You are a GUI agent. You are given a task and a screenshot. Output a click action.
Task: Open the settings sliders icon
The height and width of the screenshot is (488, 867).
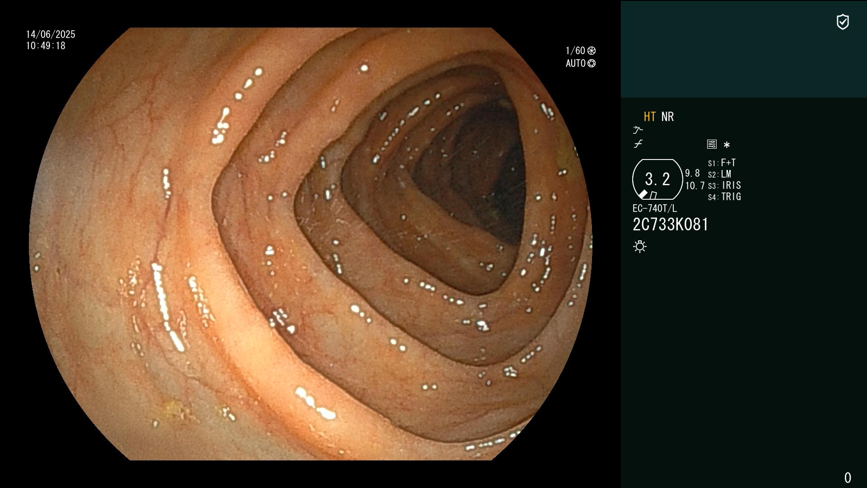tap(712, 144)
